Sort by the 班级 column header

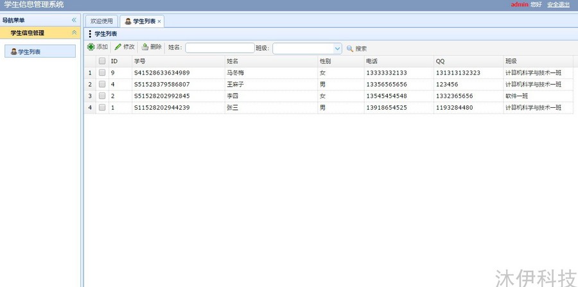(538, 61)
